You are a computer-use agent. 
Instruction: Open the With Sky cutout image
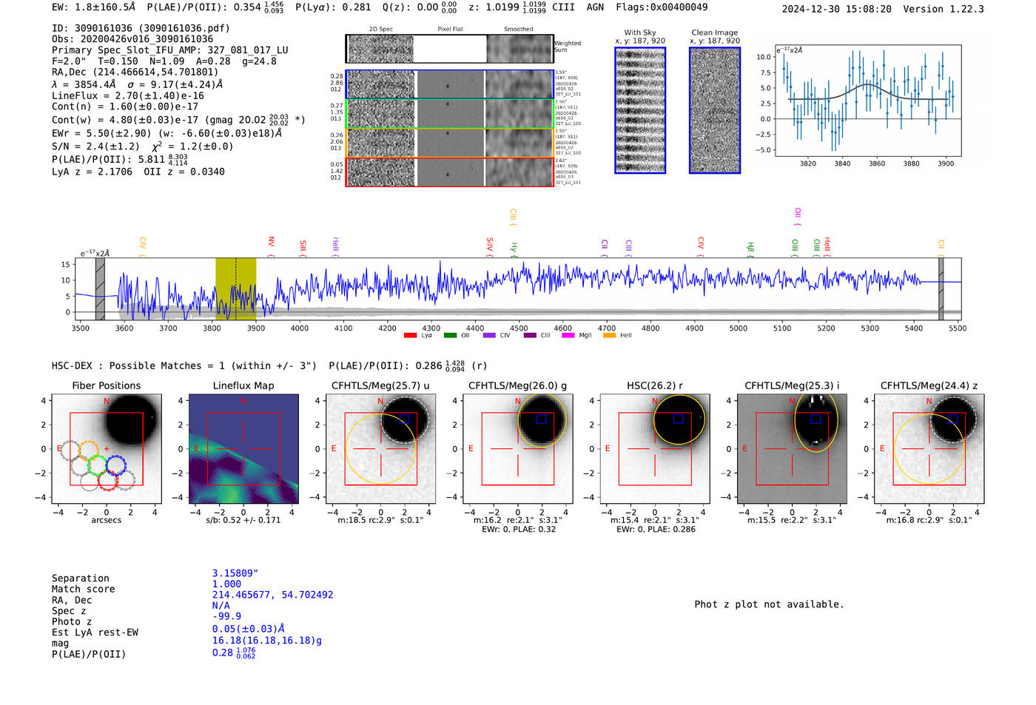pyautogui.click(x=640, y=111)
